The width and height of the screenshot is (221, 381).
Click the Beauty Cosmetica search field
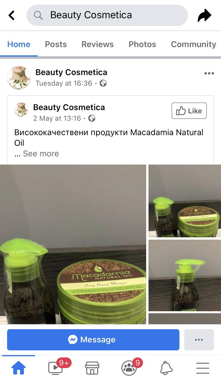click(107, 15)
